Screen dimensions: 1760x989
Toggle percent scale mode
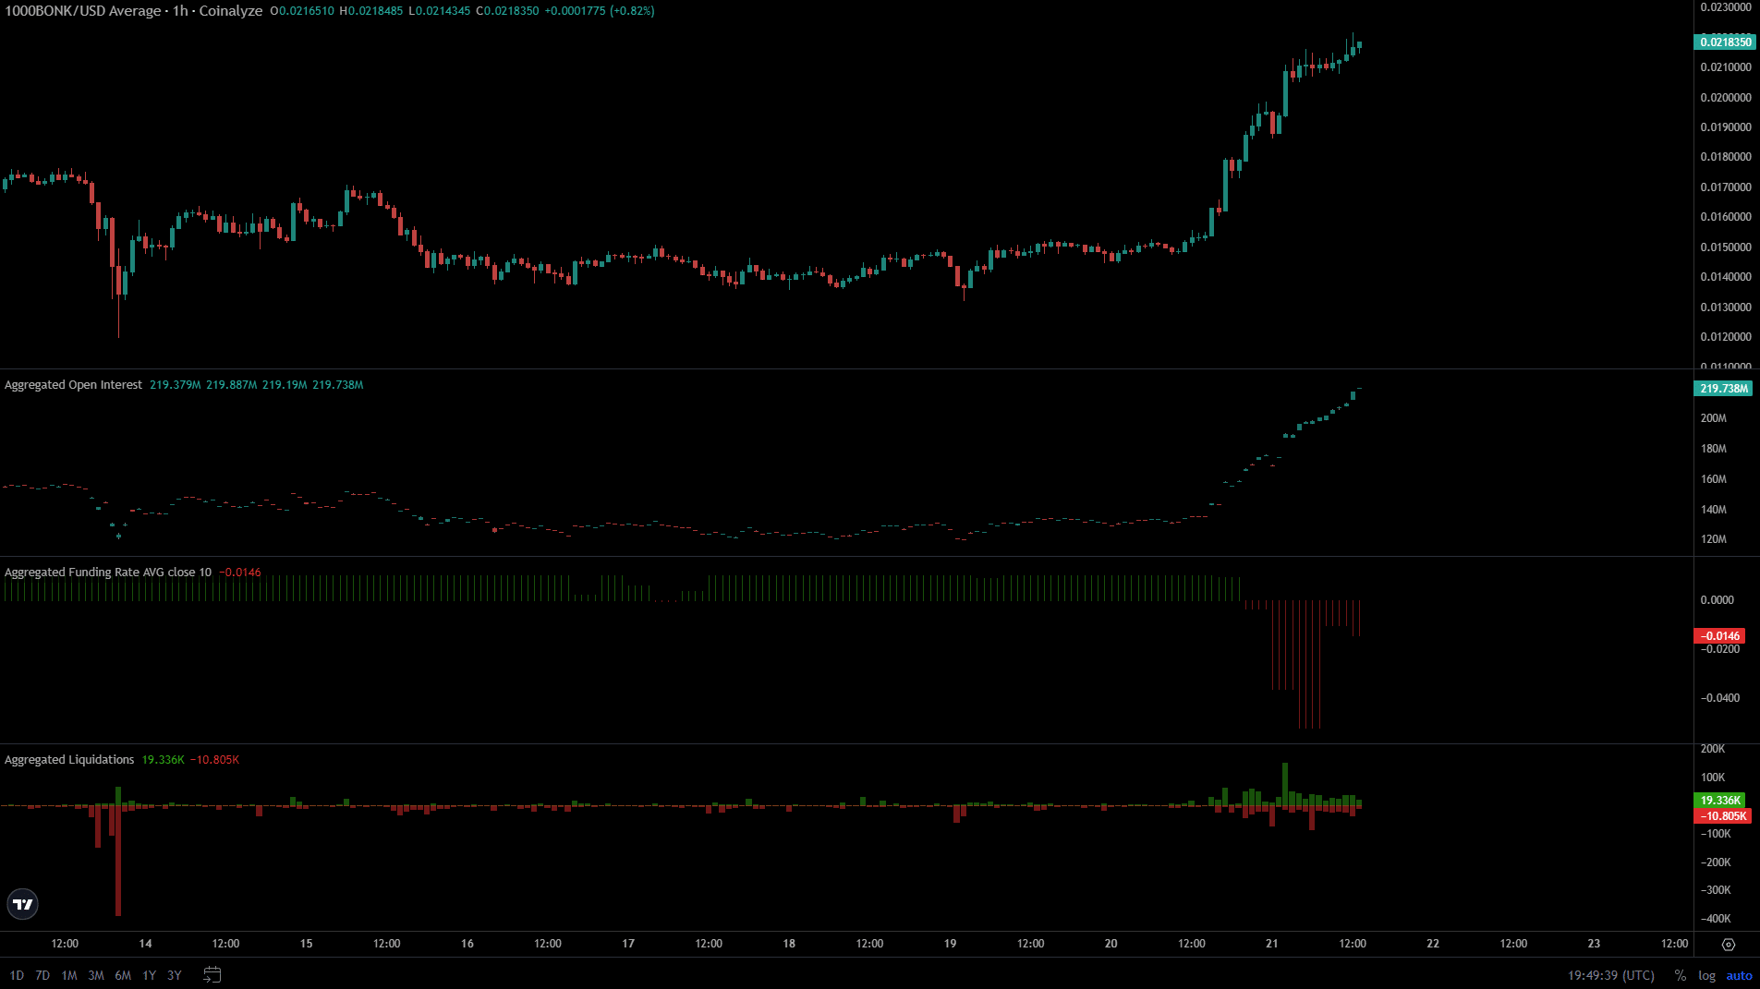click(x=1680, y=975)
